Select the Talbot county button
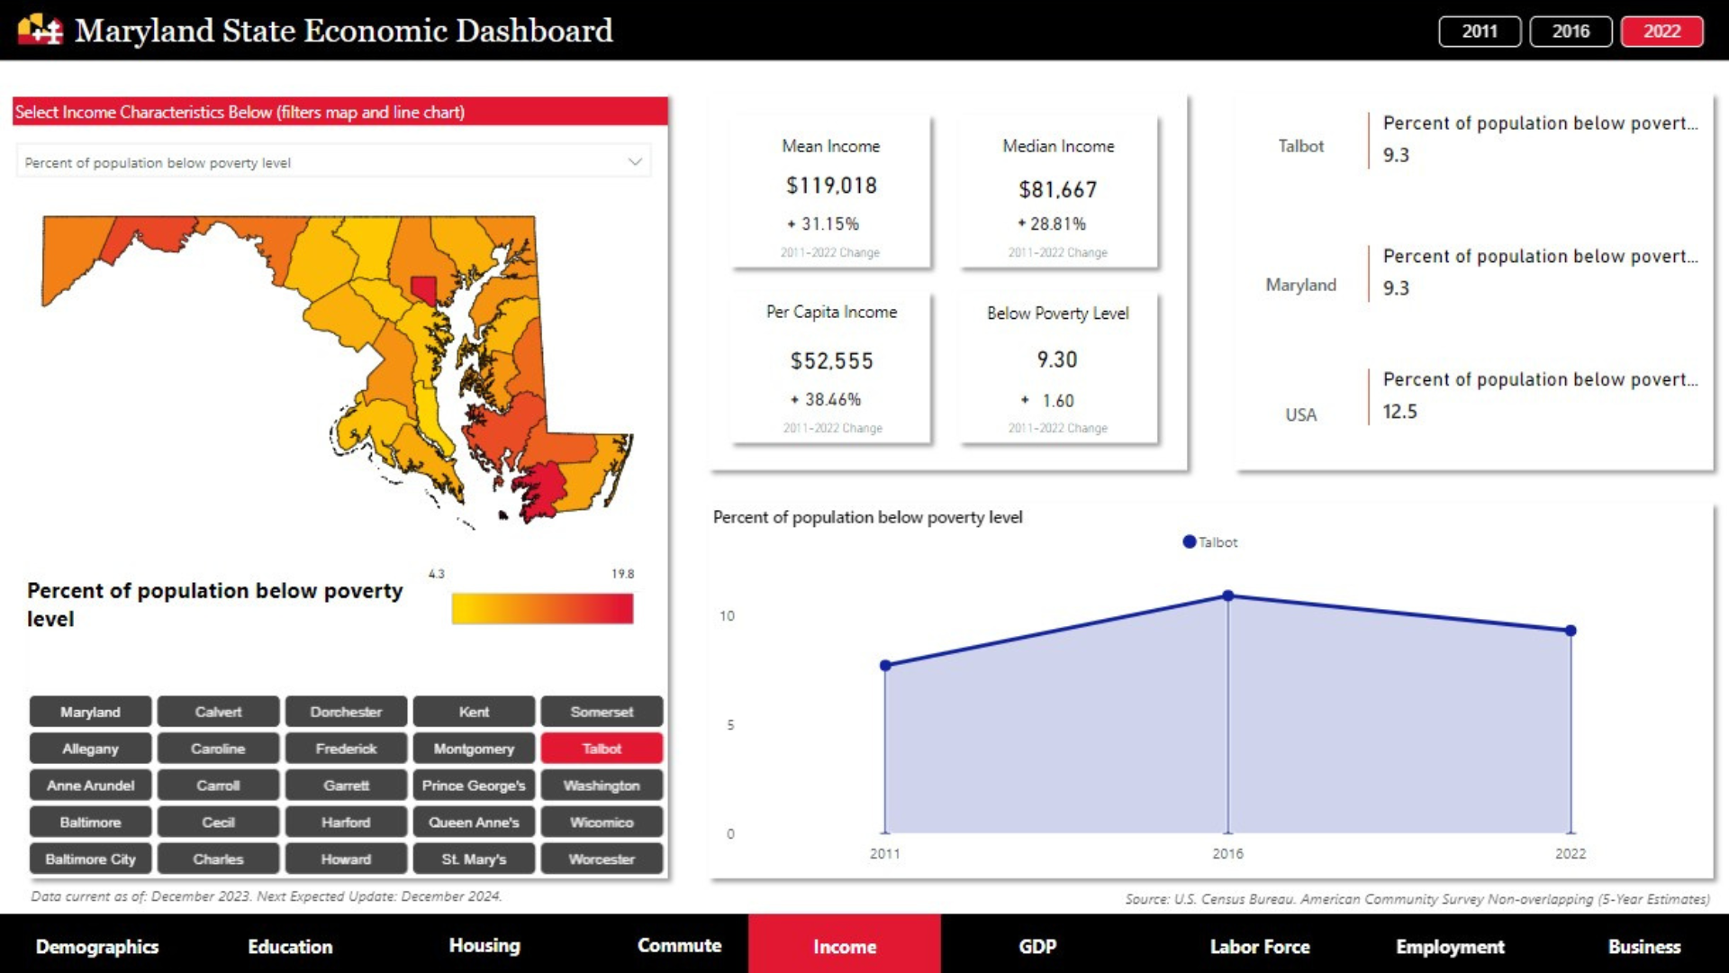 coord(602,749)
